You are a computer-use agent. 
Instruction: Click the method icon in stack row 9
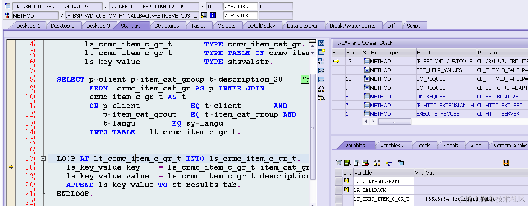coord(366,88)
